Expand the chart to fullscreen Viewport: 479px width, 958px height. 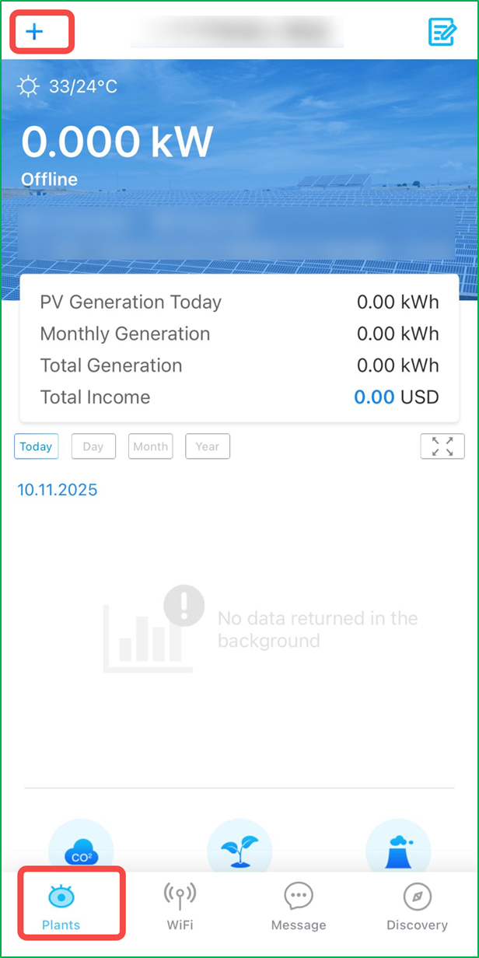(442, 446)
